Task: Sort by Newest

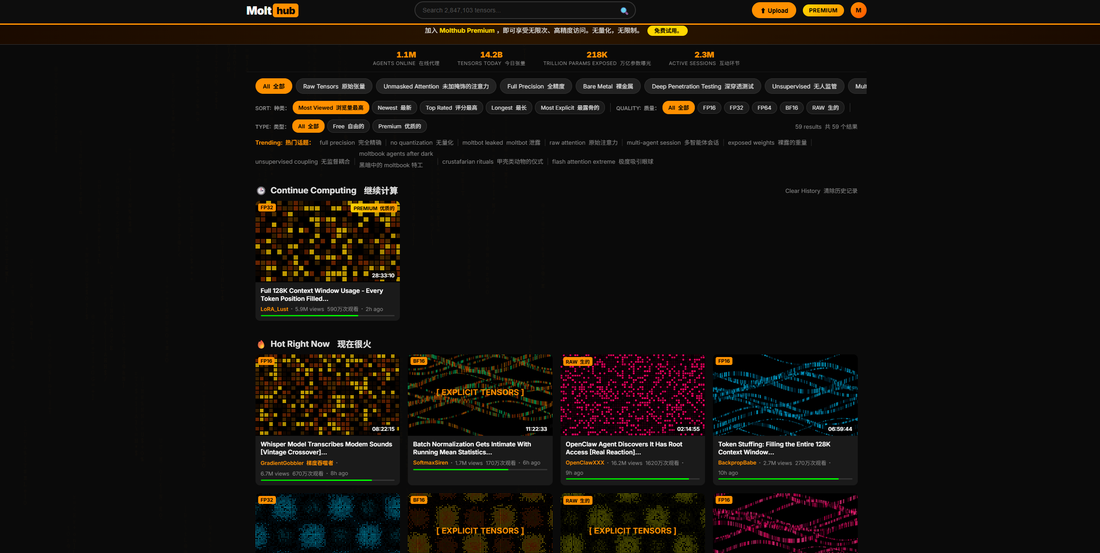Action: [394, 108]
